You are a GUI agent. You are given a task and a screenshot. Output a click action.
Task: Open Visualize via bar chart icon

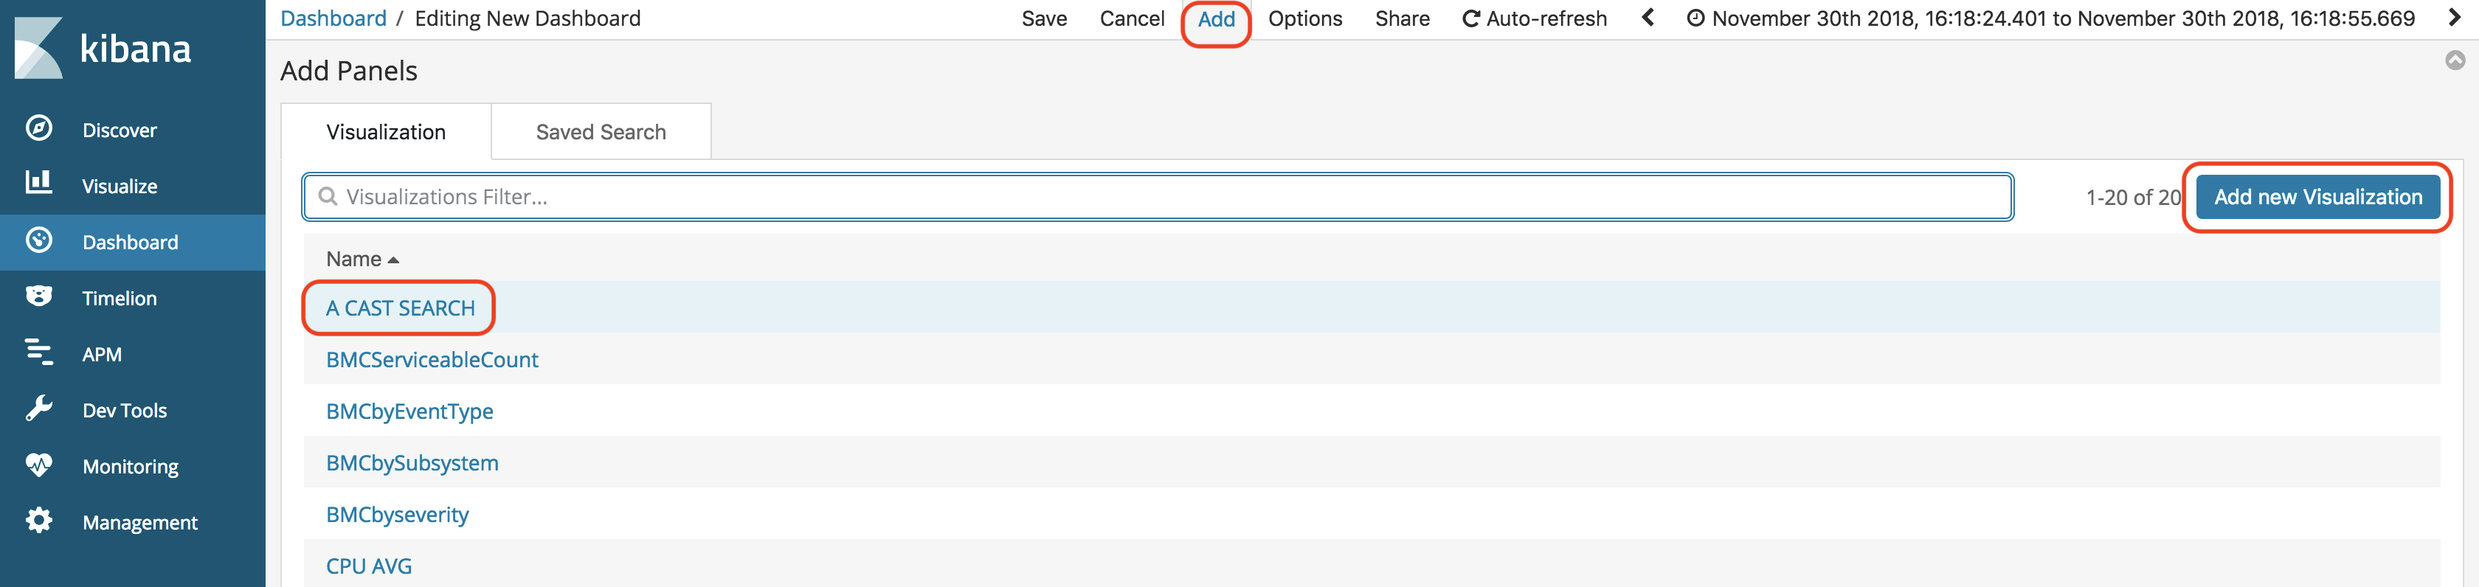click(39, 183)
